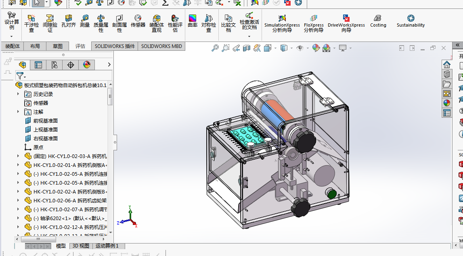463x256 pixels.
Task: Collapse task pane with double chevron
Action: 457,45
